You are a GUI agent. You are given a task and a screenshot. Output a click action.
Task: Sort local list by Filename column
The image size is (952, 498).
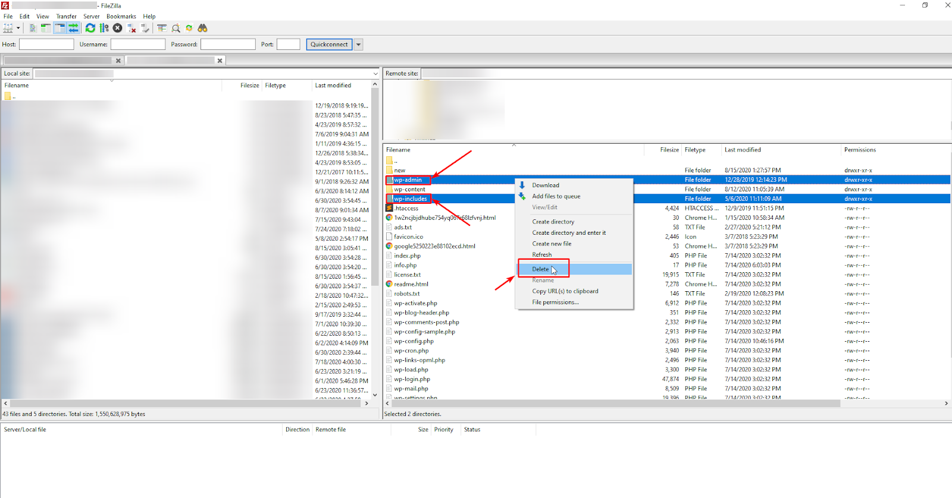point(17,86)
